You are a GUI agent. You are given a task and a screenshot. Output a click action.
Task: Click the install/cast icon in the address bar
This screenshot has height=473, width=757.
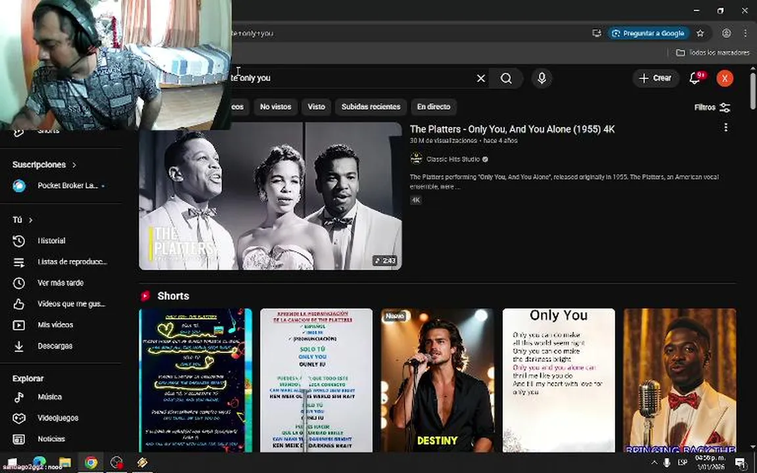pos(597,34)
